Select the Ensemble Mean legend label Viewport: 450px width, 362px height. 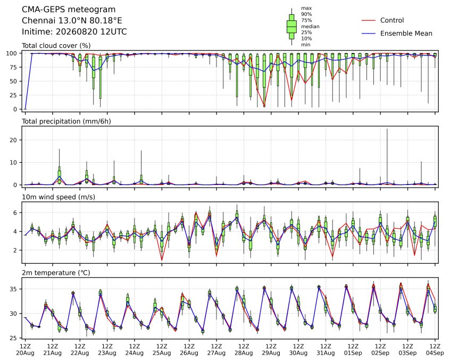[x=406, y=33]
